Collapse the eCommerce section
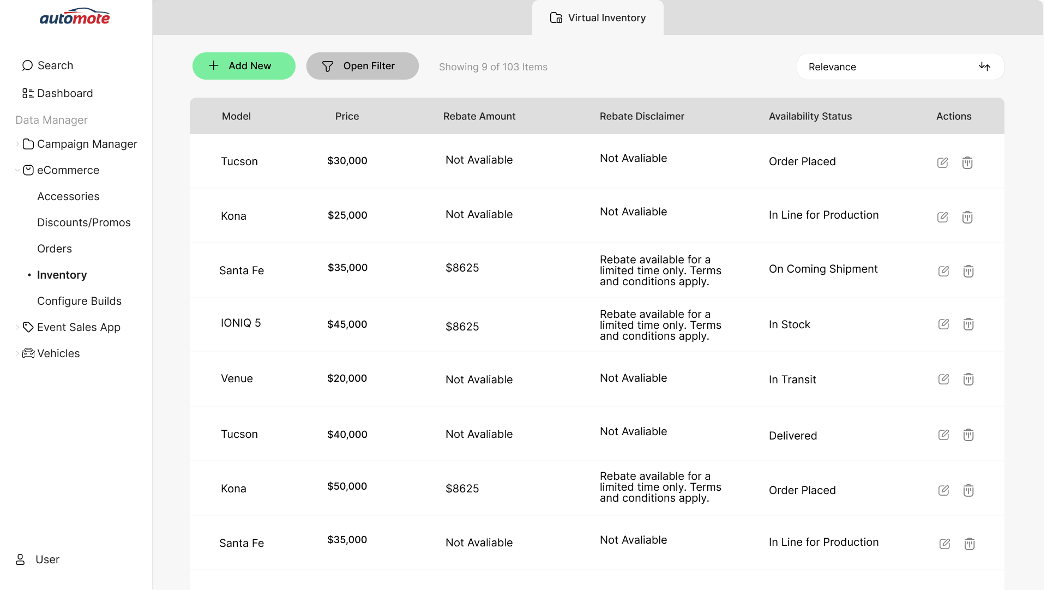Screen dimensions: 1047x590 [x=17, y=170]
